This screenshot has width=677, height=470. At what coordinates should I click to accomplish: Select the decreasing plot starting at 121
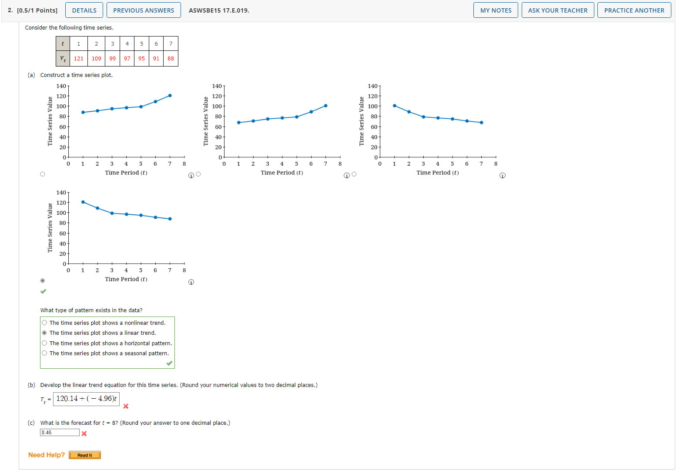(x=43, y=281)
